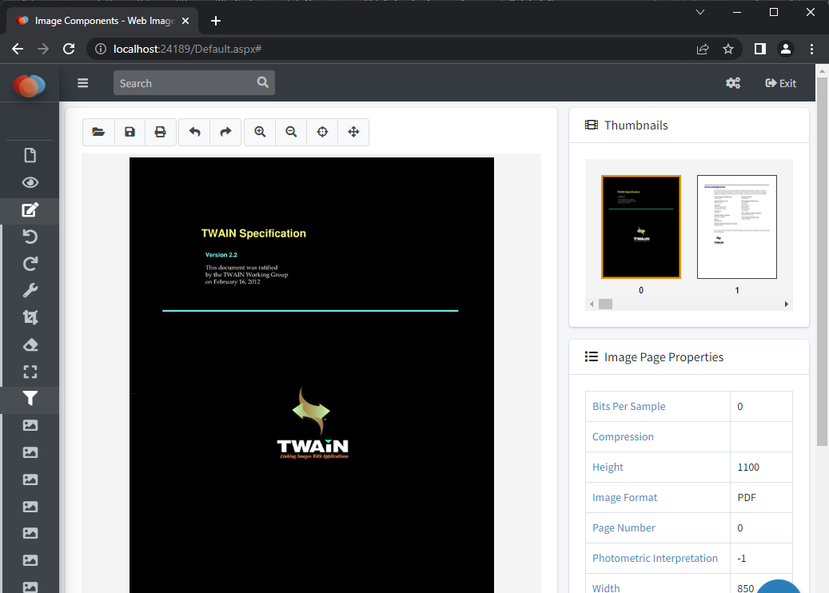Click the Thumbnails panel heading
Image resolution: width=829 pixels, height=593 pixels.
(636, 125)
